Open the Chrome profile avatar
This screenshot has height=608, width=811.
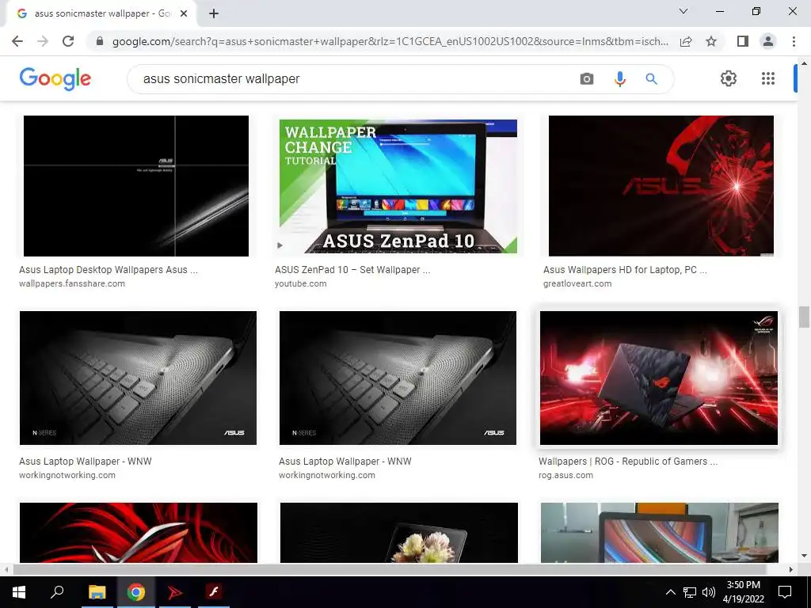pos(768,41)
